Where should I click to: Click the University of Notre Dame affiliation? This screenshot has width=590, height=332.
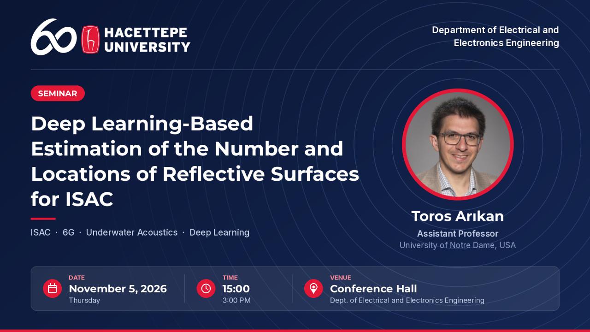[x=458, y=245]
